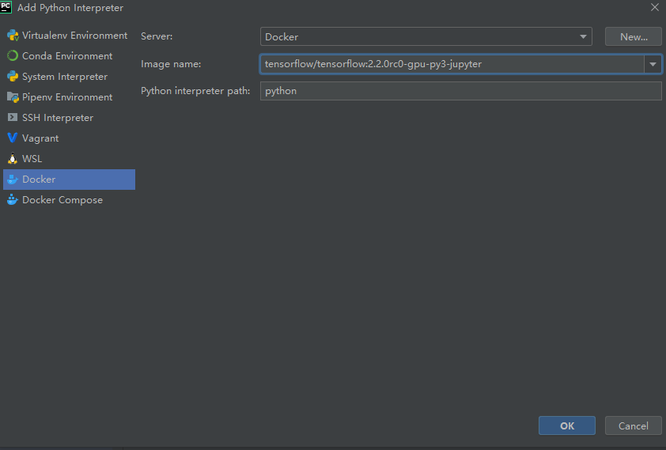Click the Cancel button
Image resolution: width=666 pixels, height=450 pixels.
point(634,425)
